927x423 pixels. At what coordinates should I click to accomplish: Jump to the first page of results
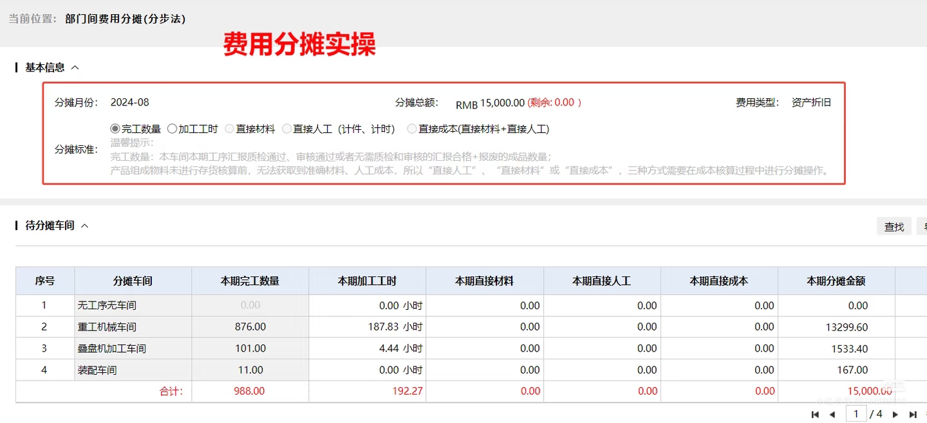click(x=815, y=415)
